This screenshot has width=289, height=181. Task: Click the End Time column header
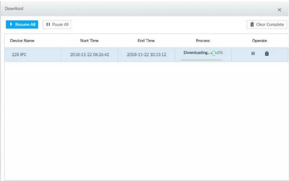click(x=146, y=41)
